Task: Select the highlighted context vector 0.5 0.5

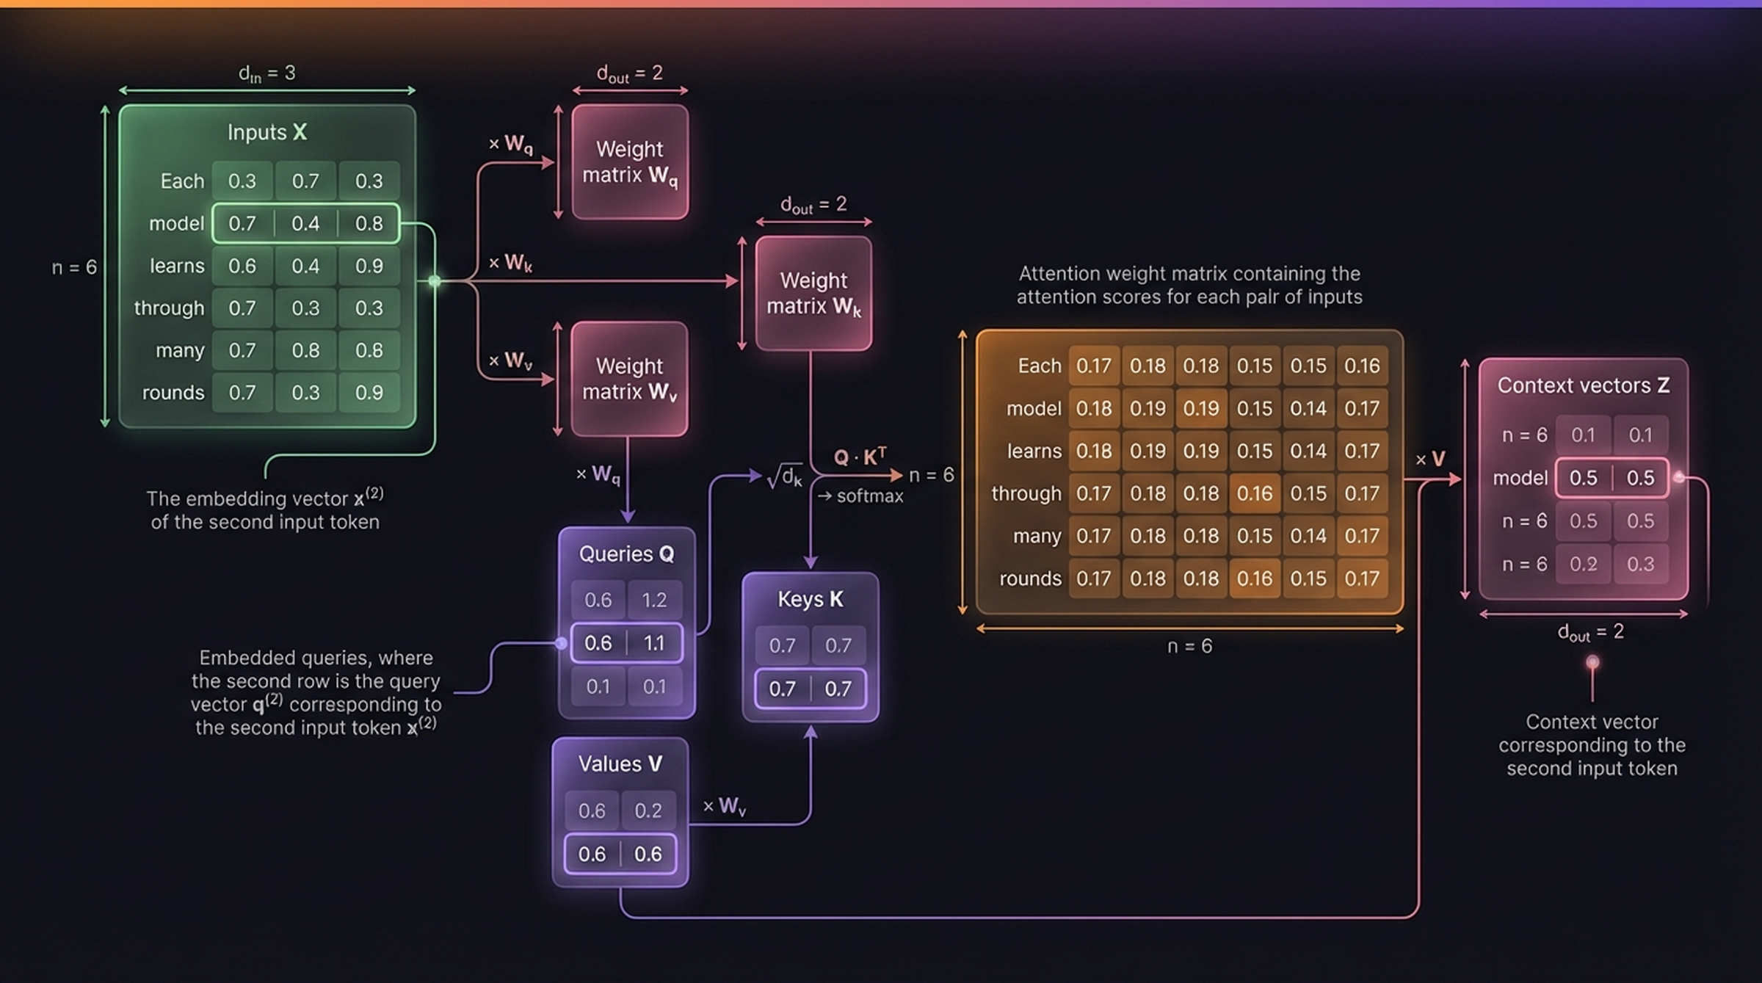Action: (x=1611, y=478)
